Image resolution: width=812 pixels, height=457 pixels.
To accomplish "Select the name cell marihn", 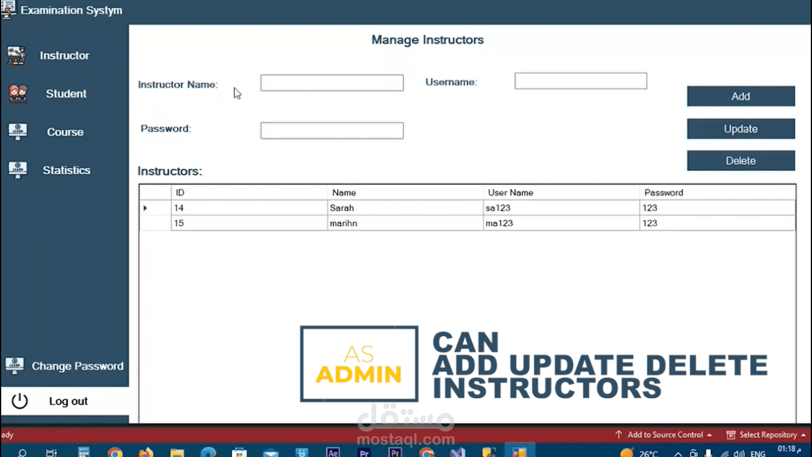I will pyautogui.click(x=405, y=223).
